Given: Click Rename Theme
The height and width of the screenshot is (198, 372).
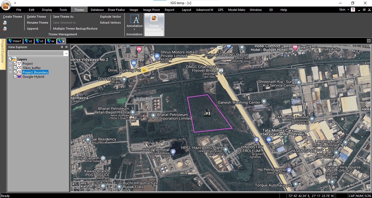Looking at the screenshot, I should (x=38, y=23).
